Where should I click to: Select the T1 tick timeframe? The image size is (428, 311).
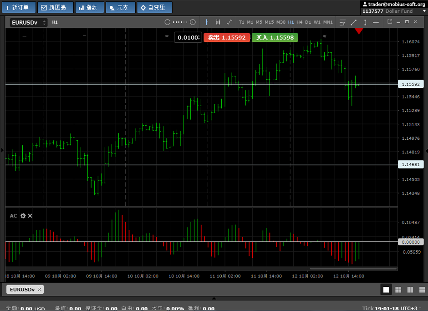click(x=242, y=22)
